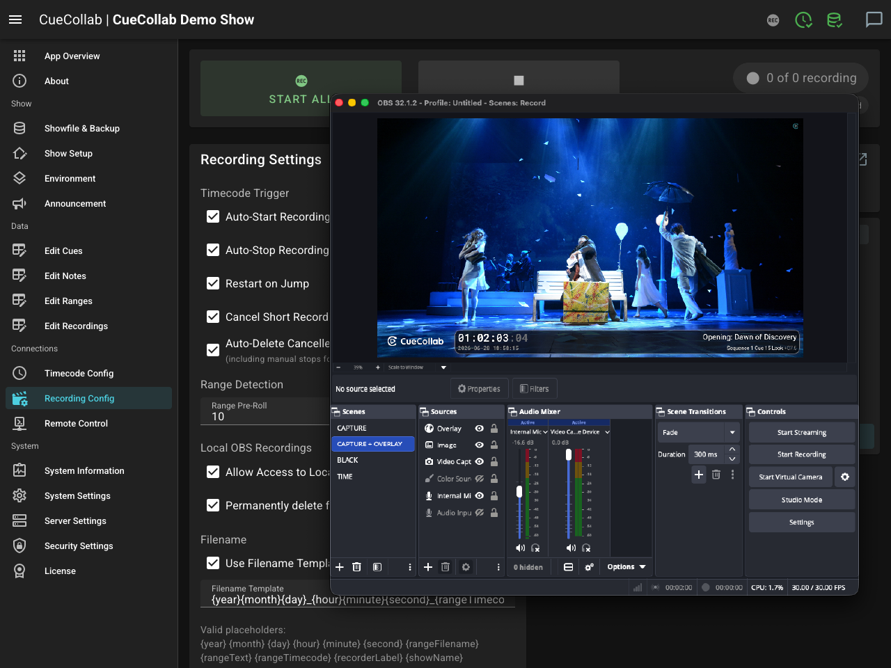891x668 pixels.
Task: Open scene filters icon in Scenes dock
Action: click(x=377, y=567)
